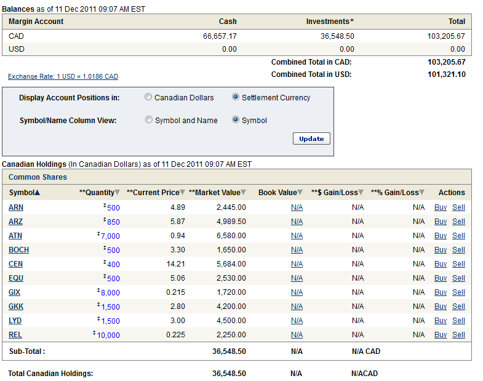Image resolution: width=483 pixels, height=381 pixels.
Task: Click the N/A book value for GIX
Action: coord(297,292)
